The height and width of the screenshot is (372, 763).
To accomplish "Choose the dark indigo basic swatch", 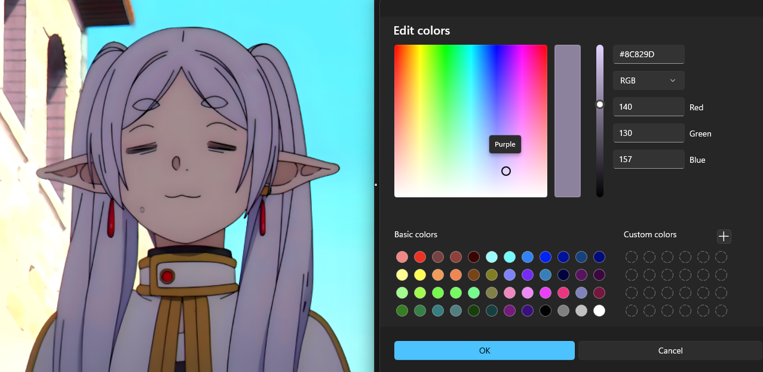I will (528, 311).
